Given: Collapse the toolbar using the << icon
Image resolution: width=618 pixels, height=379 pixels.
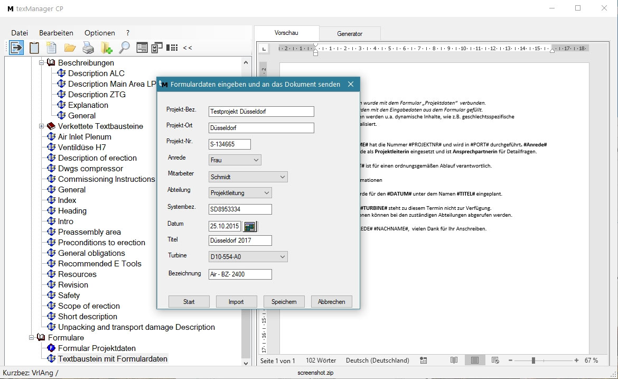Looking at the screenshot, I should (188, 48).
